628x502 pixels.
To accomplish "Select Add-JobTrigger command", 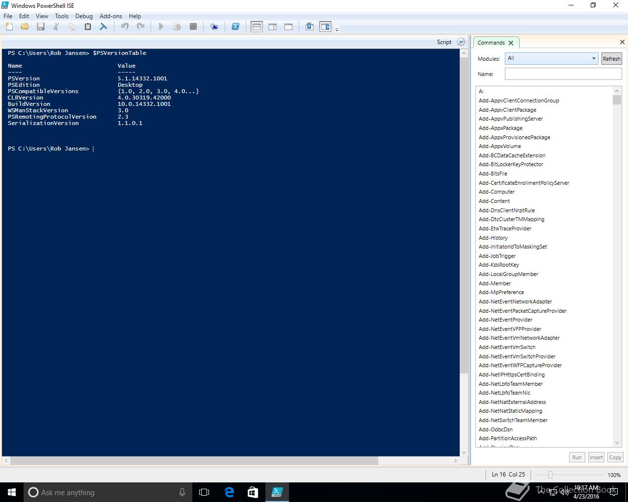I will tap(497, 256).
